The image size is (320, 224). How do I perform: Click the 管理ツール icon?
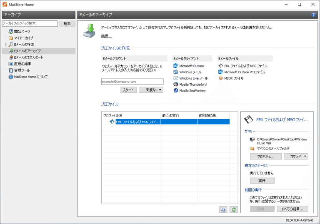(11, 70)
